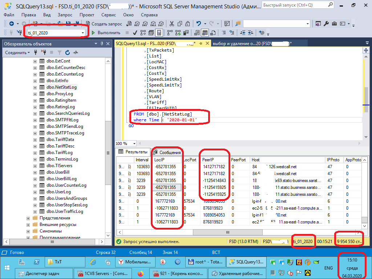The width and height of the screenshot is (372, 279).
Task: Click the parse query checkmark icon
Action: tap(135, 33)
